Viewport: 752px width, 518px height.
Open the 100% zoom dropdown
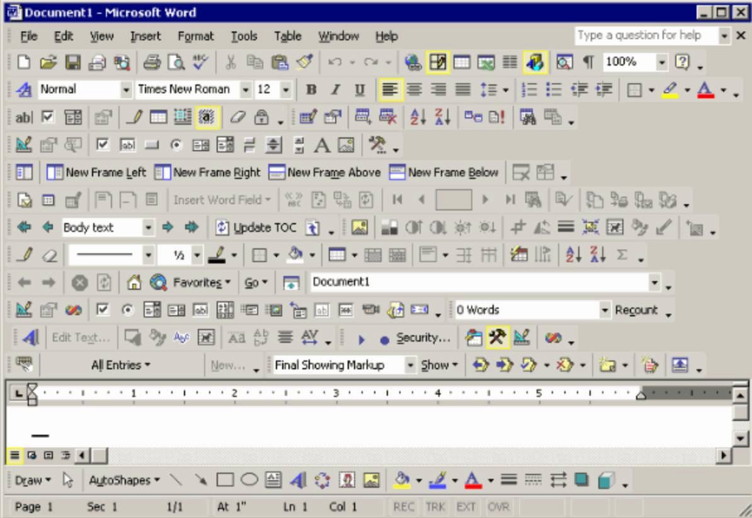coord(662,62)
